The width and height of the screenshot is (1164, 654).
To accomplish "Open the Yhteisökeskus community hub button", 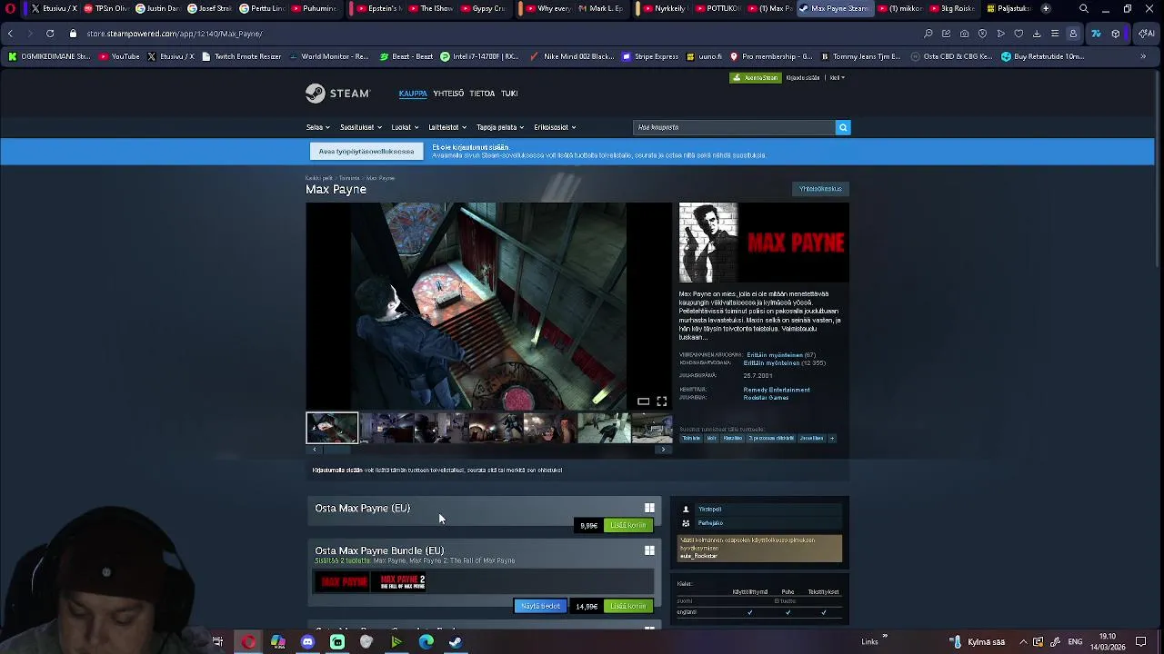I will tap(820, 189).
